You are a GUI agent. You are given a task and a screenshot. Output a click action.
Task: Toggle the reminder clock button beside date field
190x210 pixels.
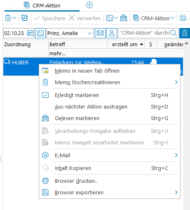coord(40,33)
